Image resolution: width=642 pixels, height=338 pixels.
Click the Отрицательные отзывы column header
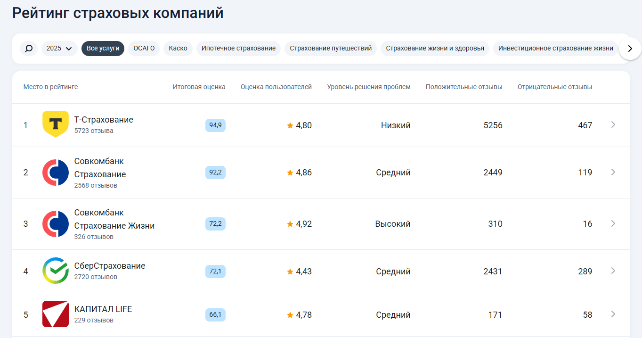point(555,87)
